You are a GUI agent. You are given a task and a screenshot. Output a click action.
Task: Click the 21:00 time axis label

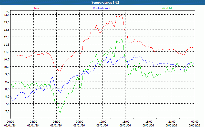[x=172, y=122]
